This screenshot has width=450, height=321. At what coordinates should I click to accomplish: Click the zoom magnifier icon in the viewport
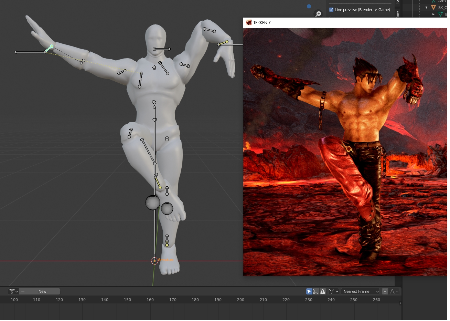(318, 14)
